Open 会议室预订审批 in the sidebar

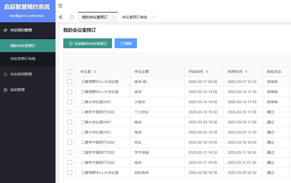(23, 59)
